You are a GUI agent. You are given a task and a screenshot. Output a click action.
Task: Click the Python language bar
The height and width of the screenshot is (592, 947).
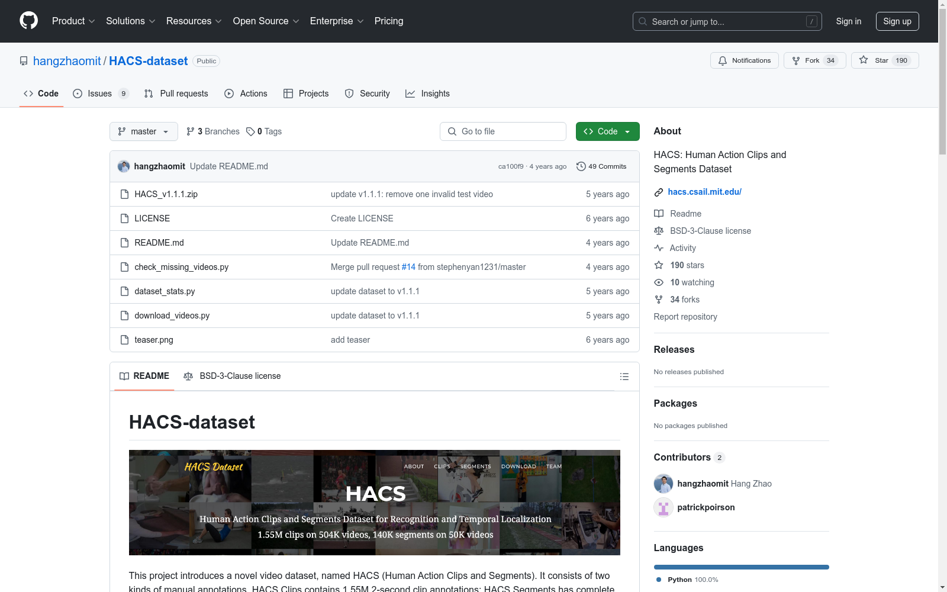pyautogui.click(x=741, y=567)
